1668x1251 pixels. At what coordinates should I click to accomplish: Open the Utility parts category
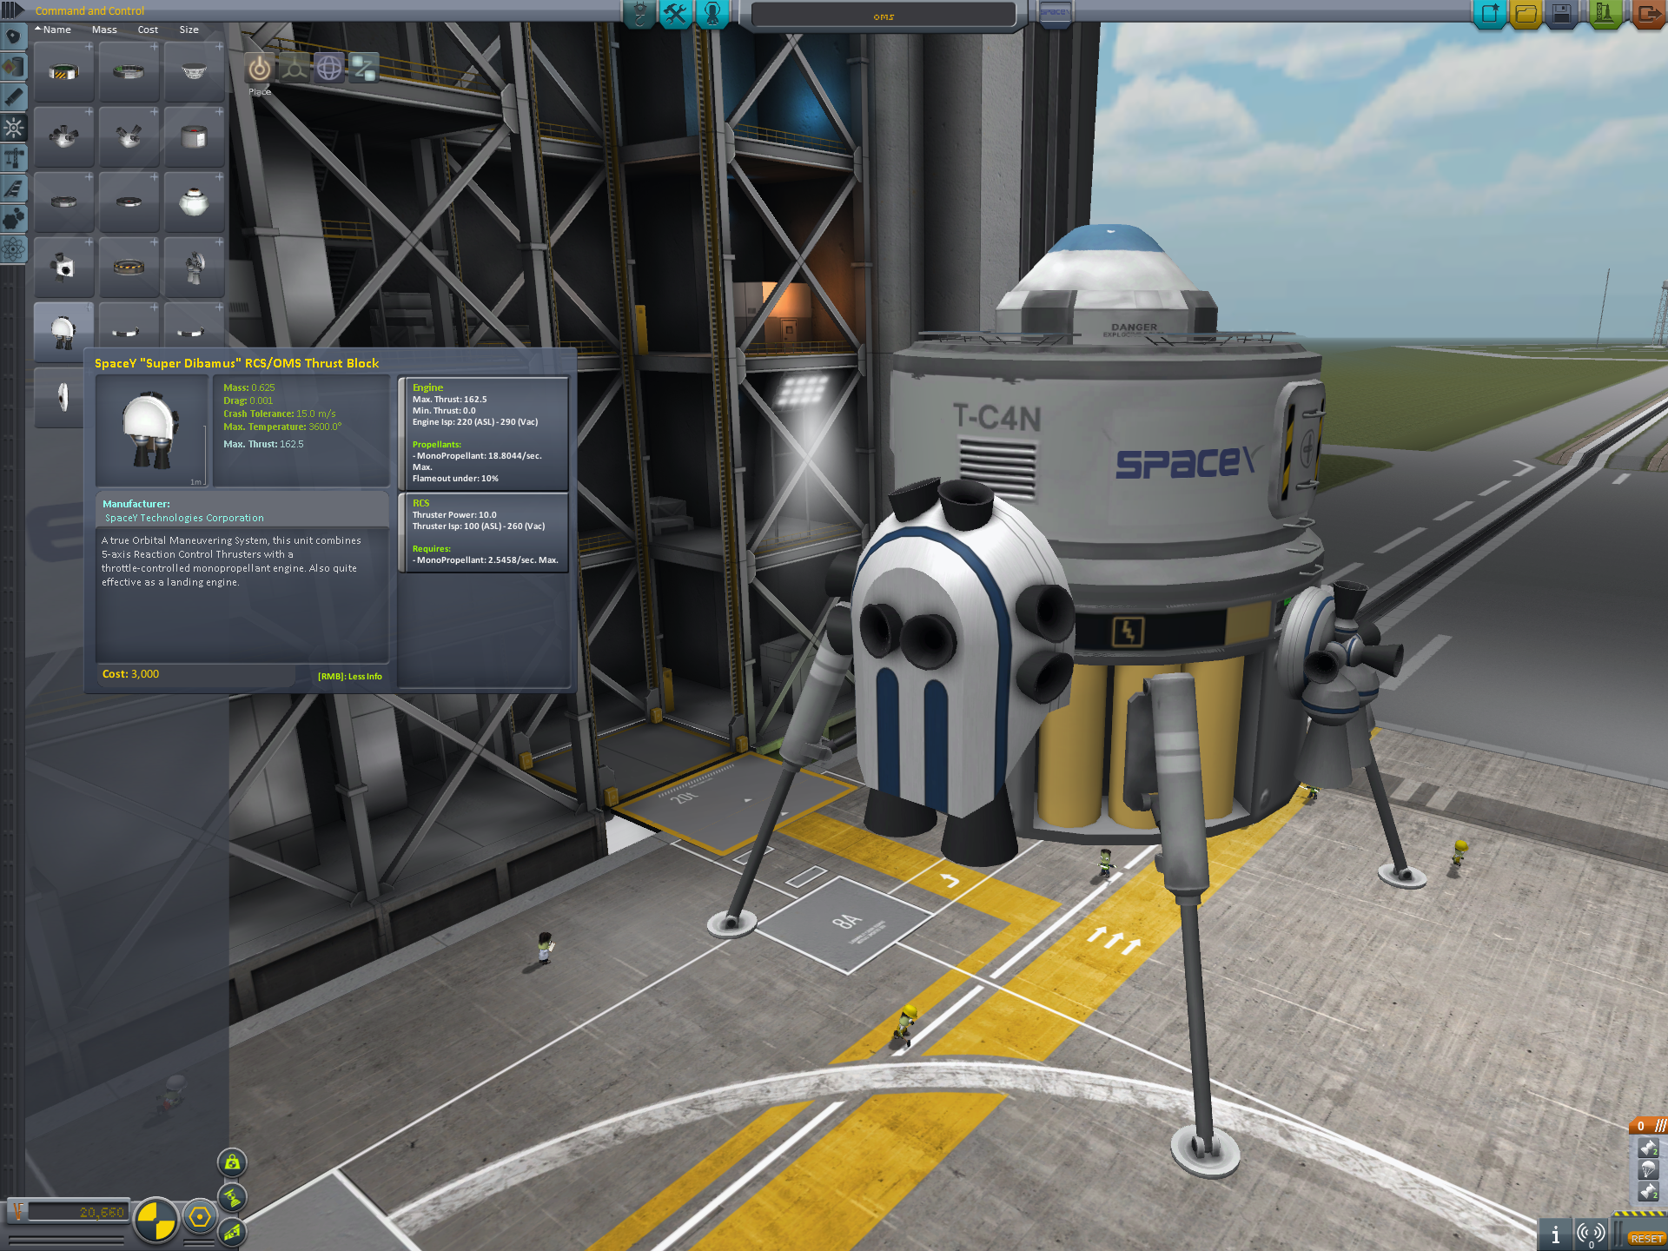(13, 219)
